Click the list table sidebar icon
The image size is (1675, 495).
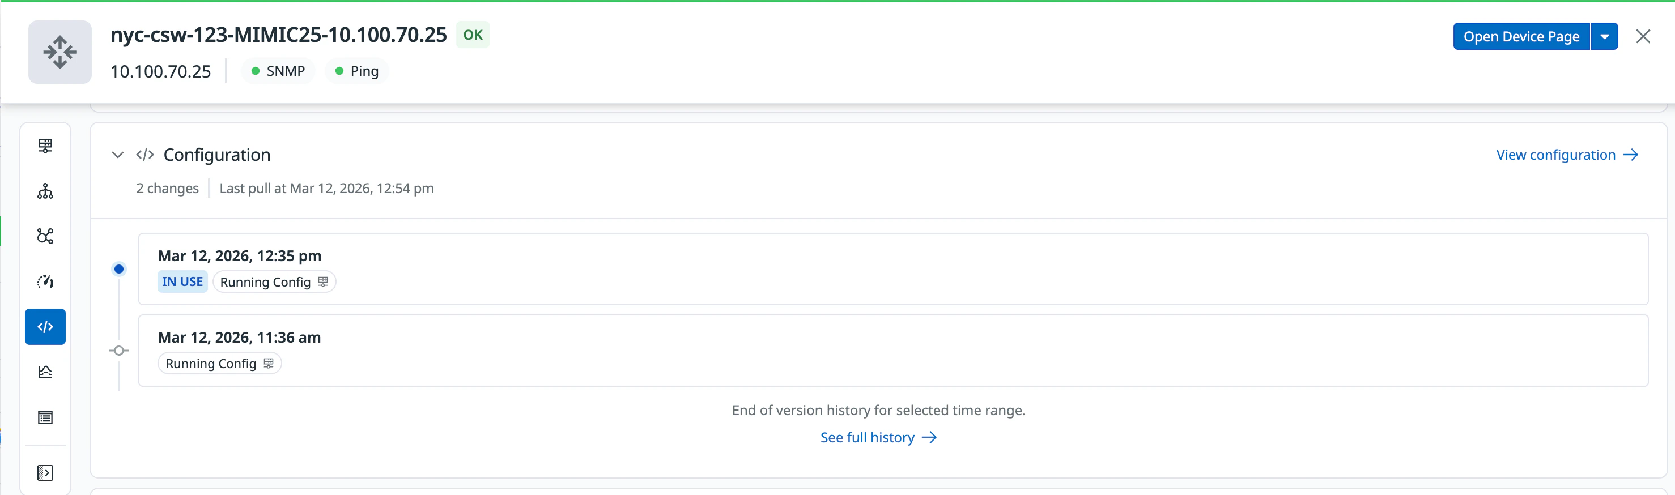[x=45, y=418]
